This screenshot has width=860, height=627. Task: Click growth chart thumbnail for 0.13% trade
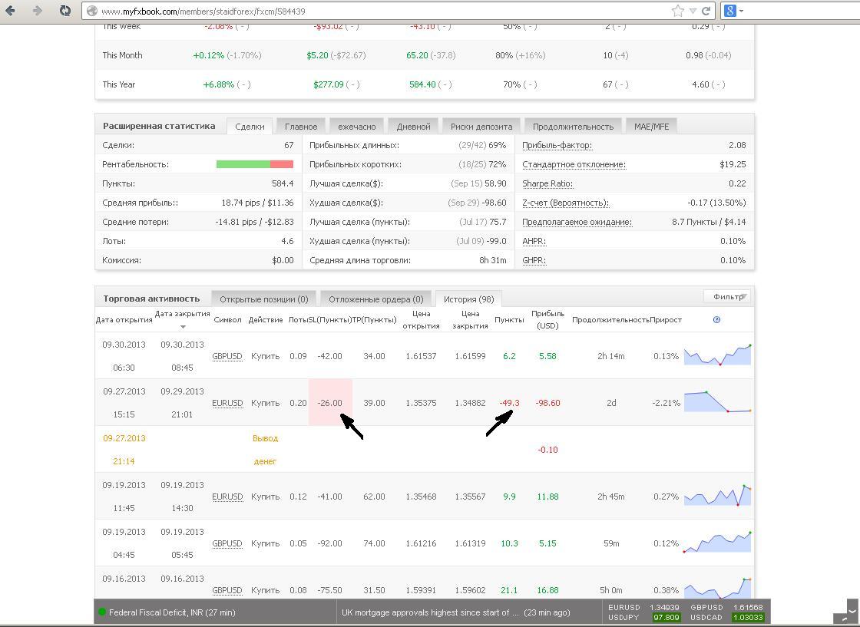pyautogui.click(x=717, y=355)
